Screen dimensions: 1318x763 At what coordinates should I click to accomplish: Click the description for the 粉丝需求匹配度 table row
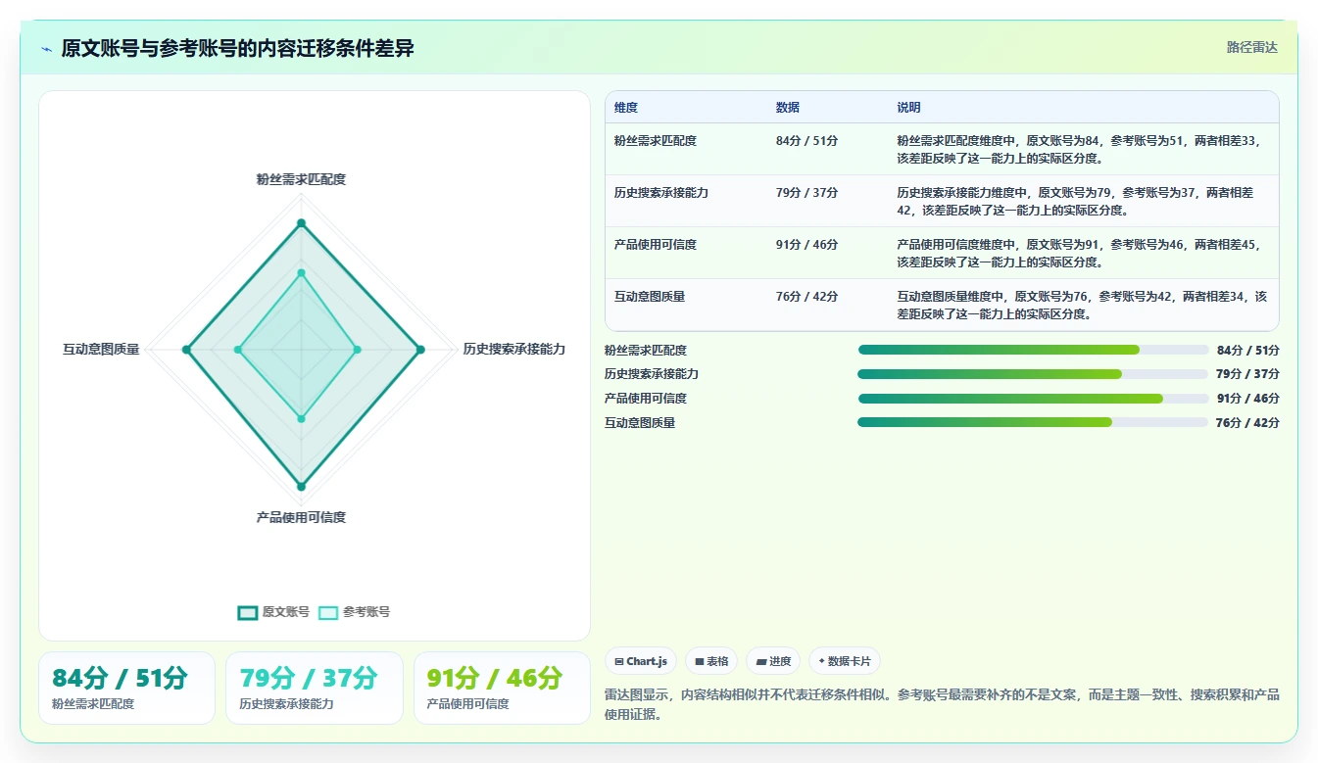[1081, 149]
